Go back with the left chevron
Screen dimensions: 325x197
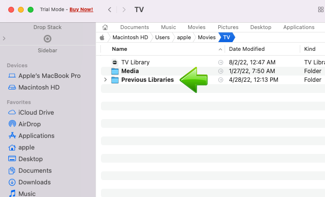click(110, 10)
